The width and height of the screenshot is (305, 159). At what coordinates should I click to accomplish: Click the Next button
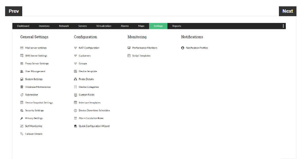point(288,11)
